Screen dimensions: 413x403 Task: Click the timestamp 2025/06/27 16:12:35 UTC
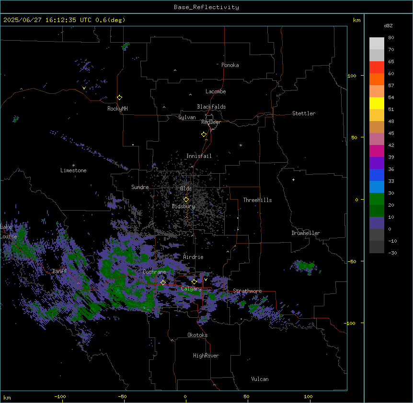pyautogui.click(x=47, y=20)
